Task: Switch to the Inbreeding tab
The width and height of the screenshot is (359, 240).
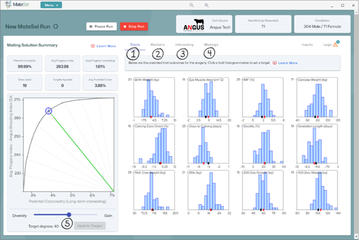Action: pos(184,44)
